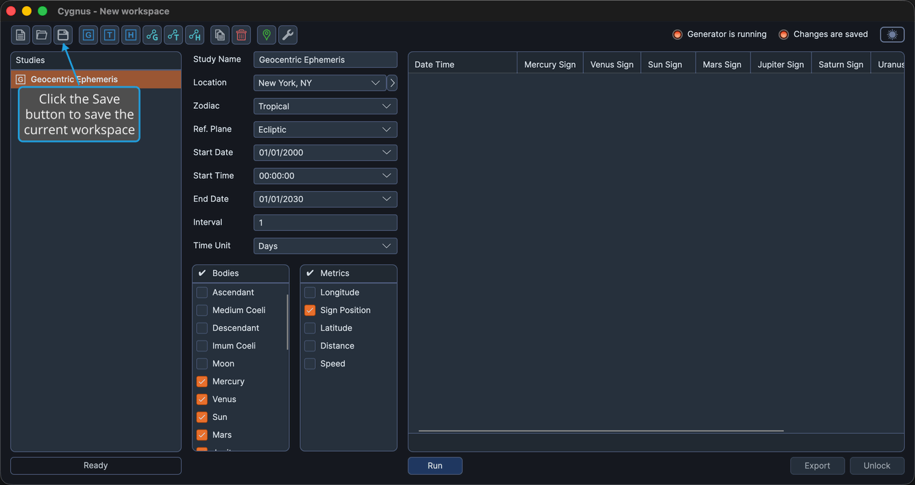This screenshot has height=485, width=915.
Task: Click the node-graph G aspects icon
Action: pyautogui.click(x=152, y=35)
